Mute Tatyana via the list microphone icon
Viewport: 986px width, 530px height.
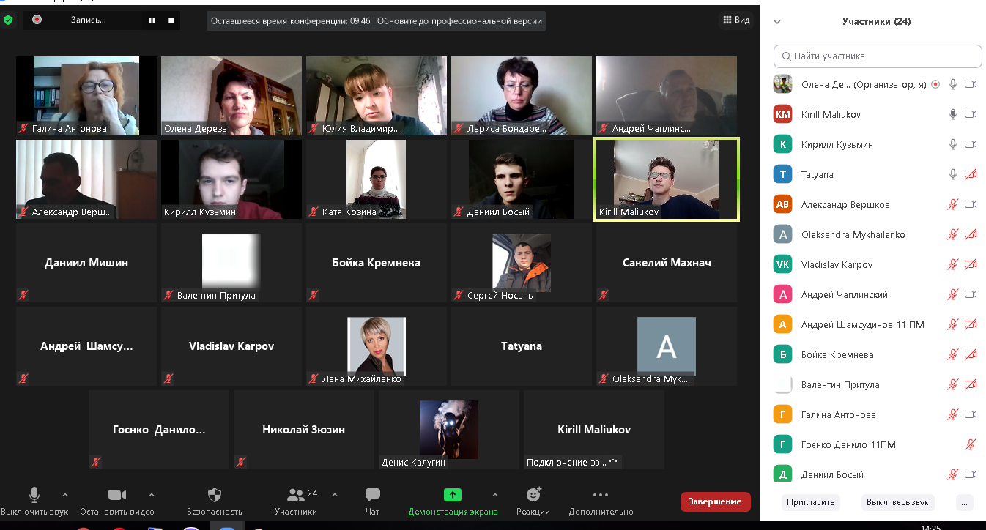click(953, 175)
